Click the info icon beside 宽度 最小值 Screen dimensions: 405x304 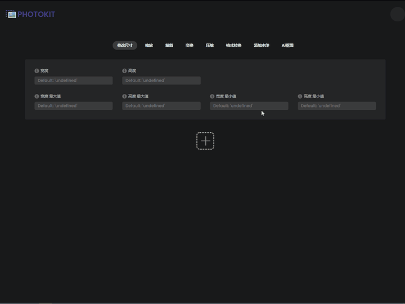pyautogui.click(x=212, y=96)
